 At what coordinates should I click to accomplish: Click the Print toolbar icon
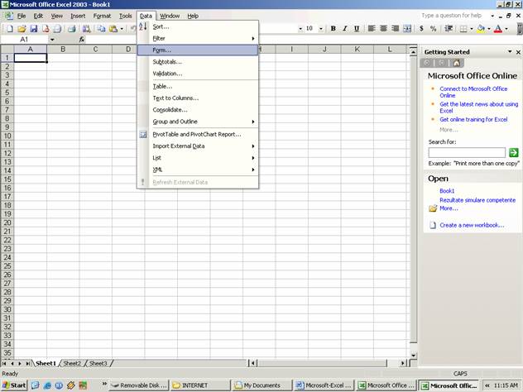pyautogui.click(x=72, y=29)
